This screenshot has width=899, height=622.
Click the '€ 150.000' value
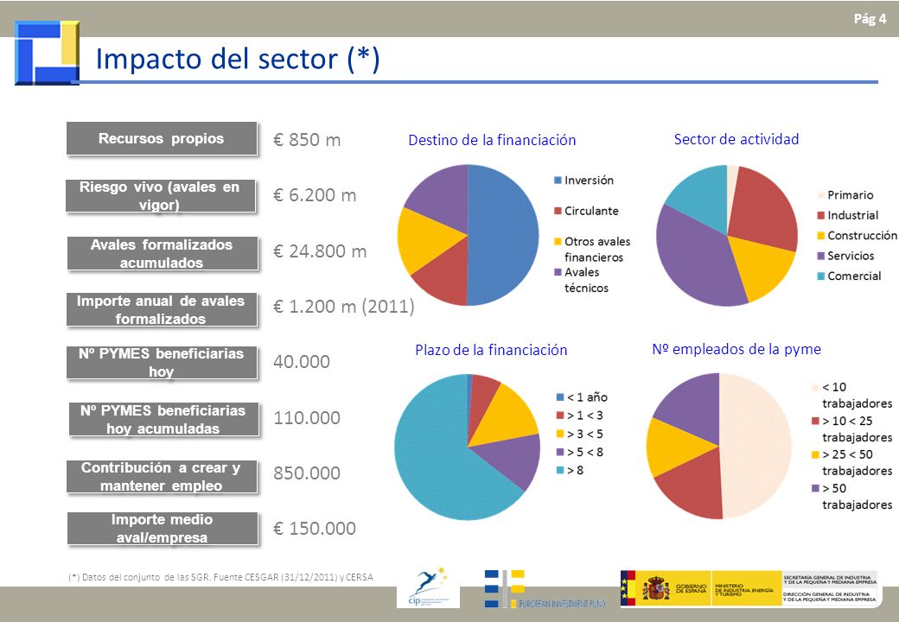tap(314, 528)
